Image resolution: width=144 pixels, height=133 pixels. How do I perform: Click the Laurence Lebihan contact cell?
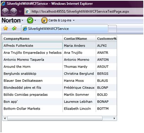click(x=79, y=102)
